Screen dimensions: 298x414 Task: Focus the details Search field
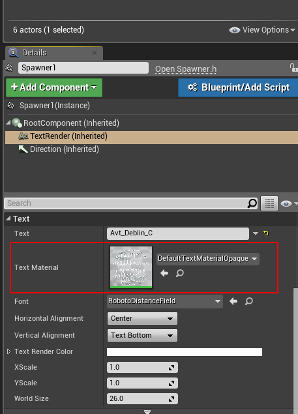[125, 203]
